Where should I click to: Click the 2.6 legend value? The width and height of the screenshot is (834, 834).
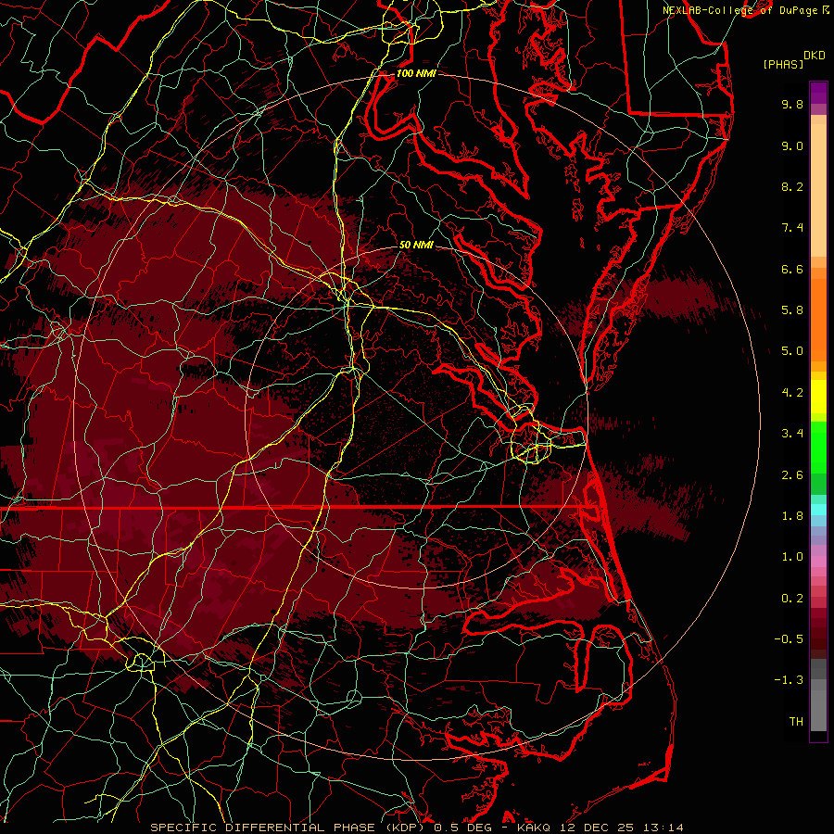tap(792, 475)
